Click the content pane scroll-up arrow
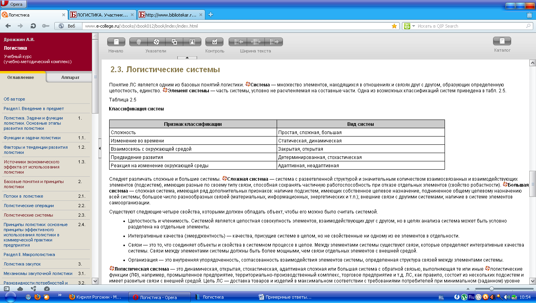 tap(532, 63)
